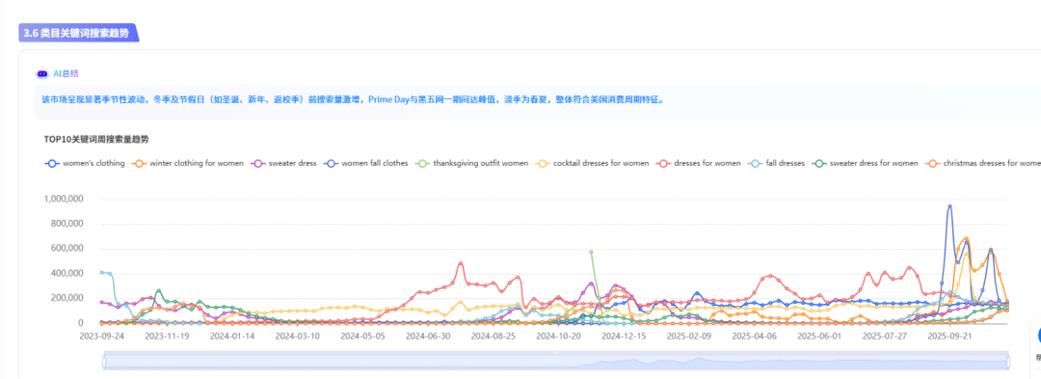Toggle sweater dress for women legend series
The width and height of the screenshot is (1041, 379).
(x=865, y=163)
